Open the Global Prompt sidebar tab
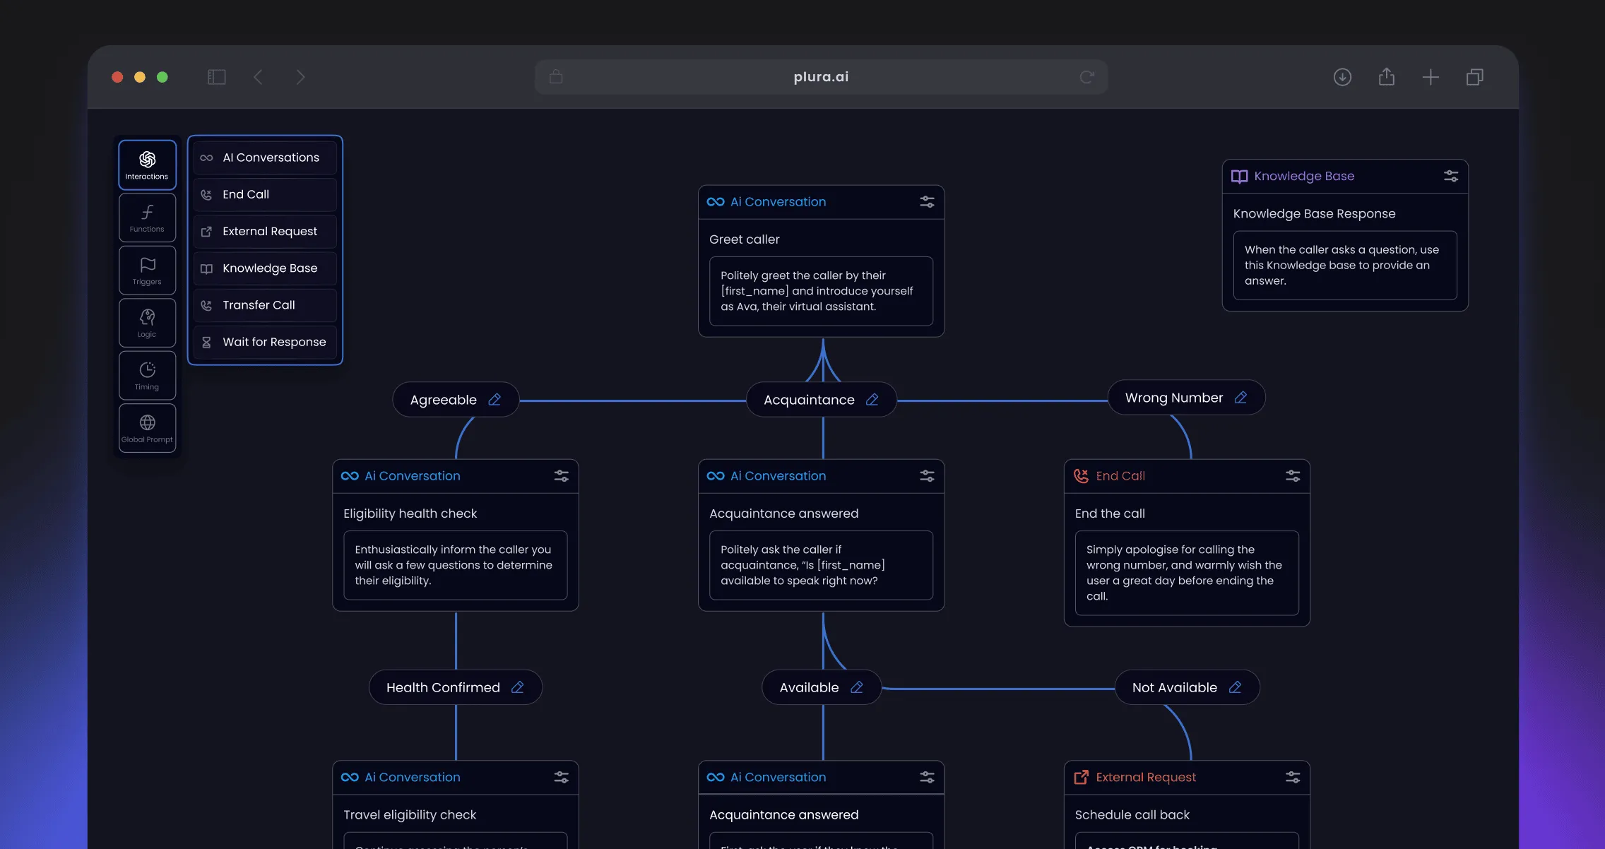The height and width of the screenshot is (849, 1605). (147, 428)
